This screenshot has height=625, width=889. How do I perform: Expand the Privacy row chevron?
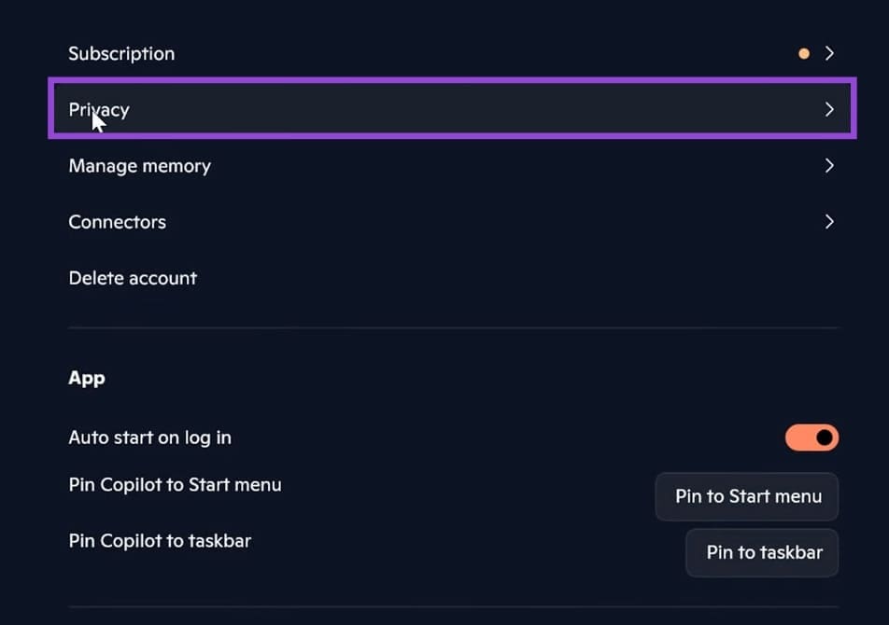[x=829, y=109]
